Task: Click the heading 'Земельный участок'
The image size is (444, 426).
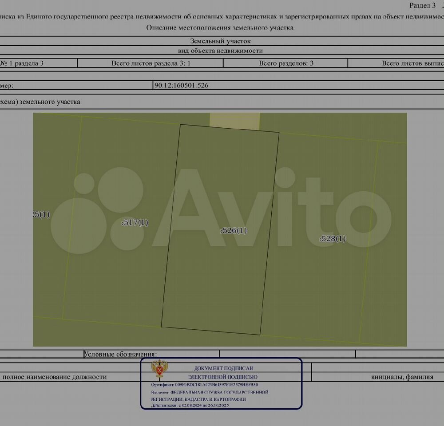Action: pos(220,41)
